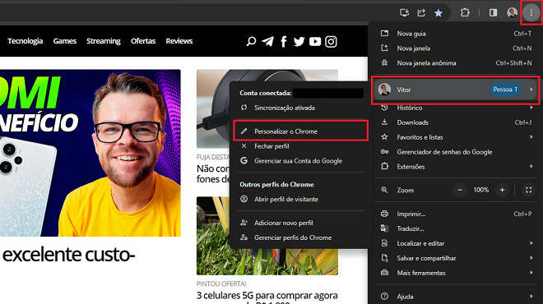
Task: Open Gerenciador de senhas do Google
Action: point(456,152)
